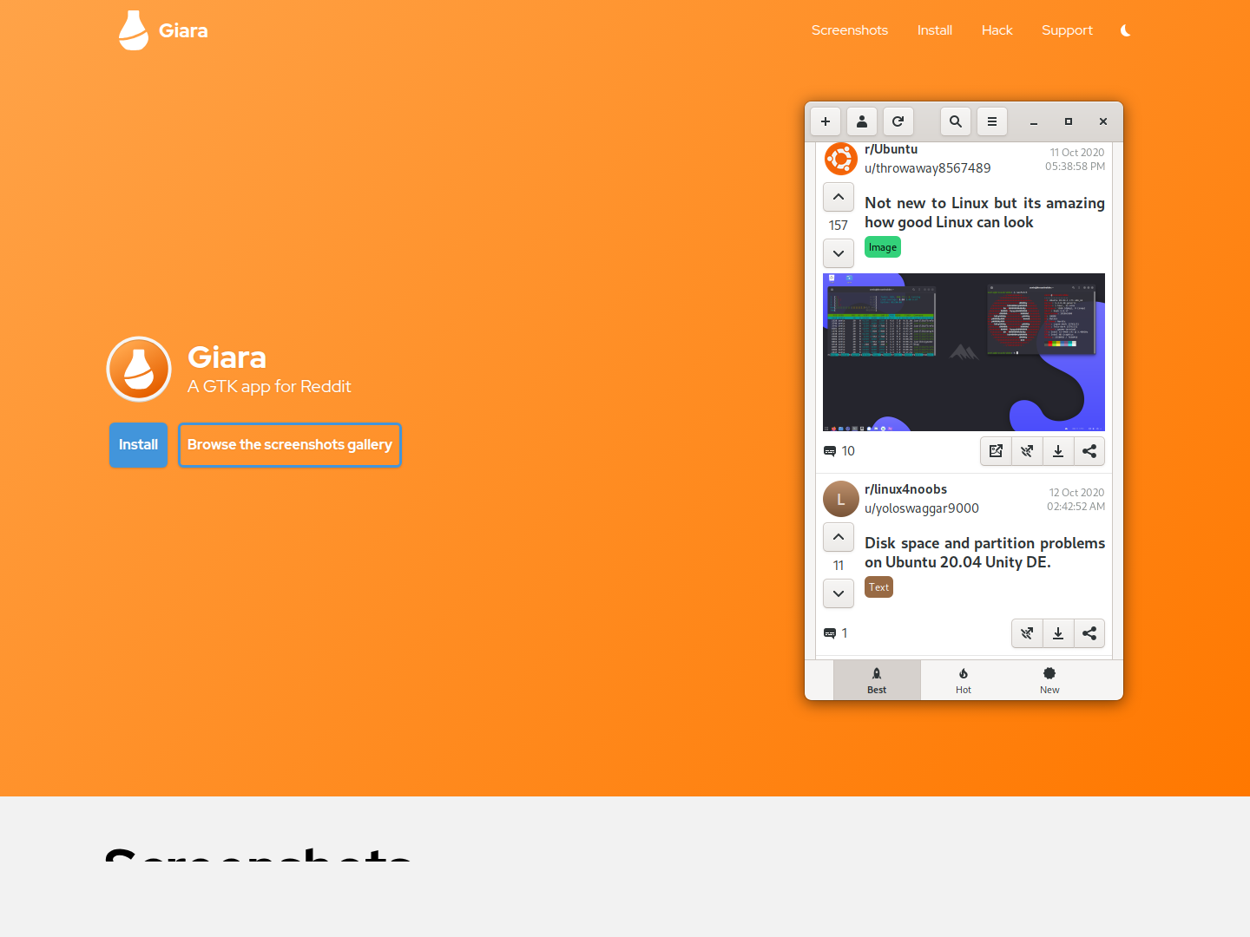
Task: Open the r/linux4noobs subreddit link
Action: [905, 489]
